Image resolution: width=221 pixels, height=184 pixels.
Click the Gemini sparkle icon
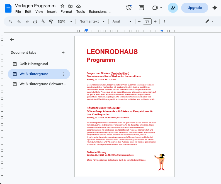coord(215,8)
